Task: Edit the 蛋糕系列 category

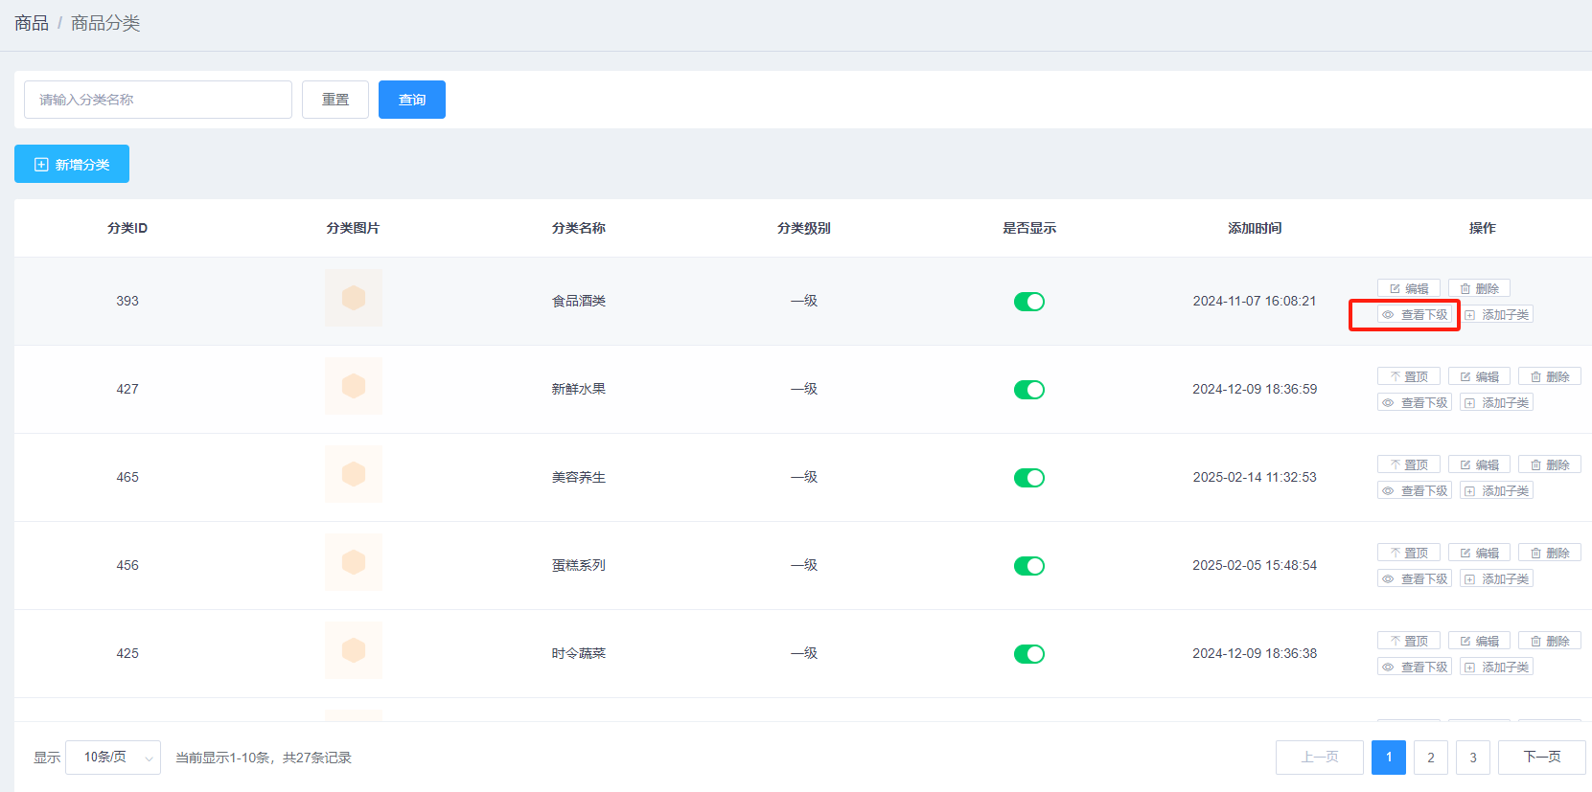Action: click(1479, 553)
